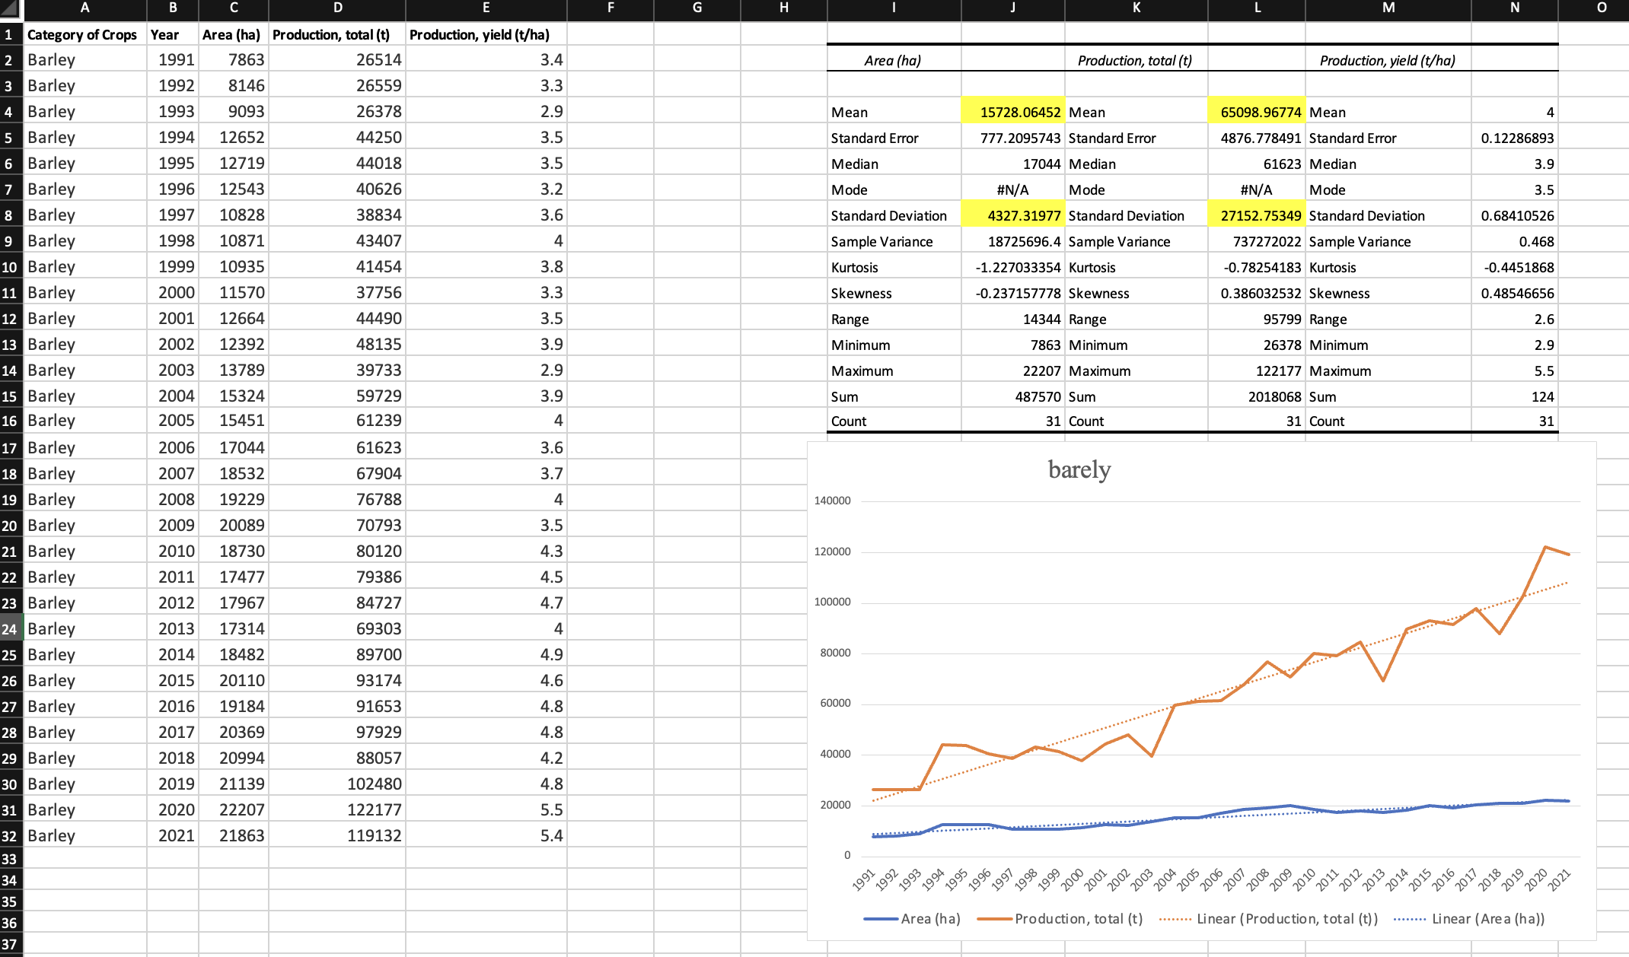The height and width of the screenshot is (957, 1629).
Task: Select the 'Production, yield (t/ha)' header in column E
Action: click(480, 35)
